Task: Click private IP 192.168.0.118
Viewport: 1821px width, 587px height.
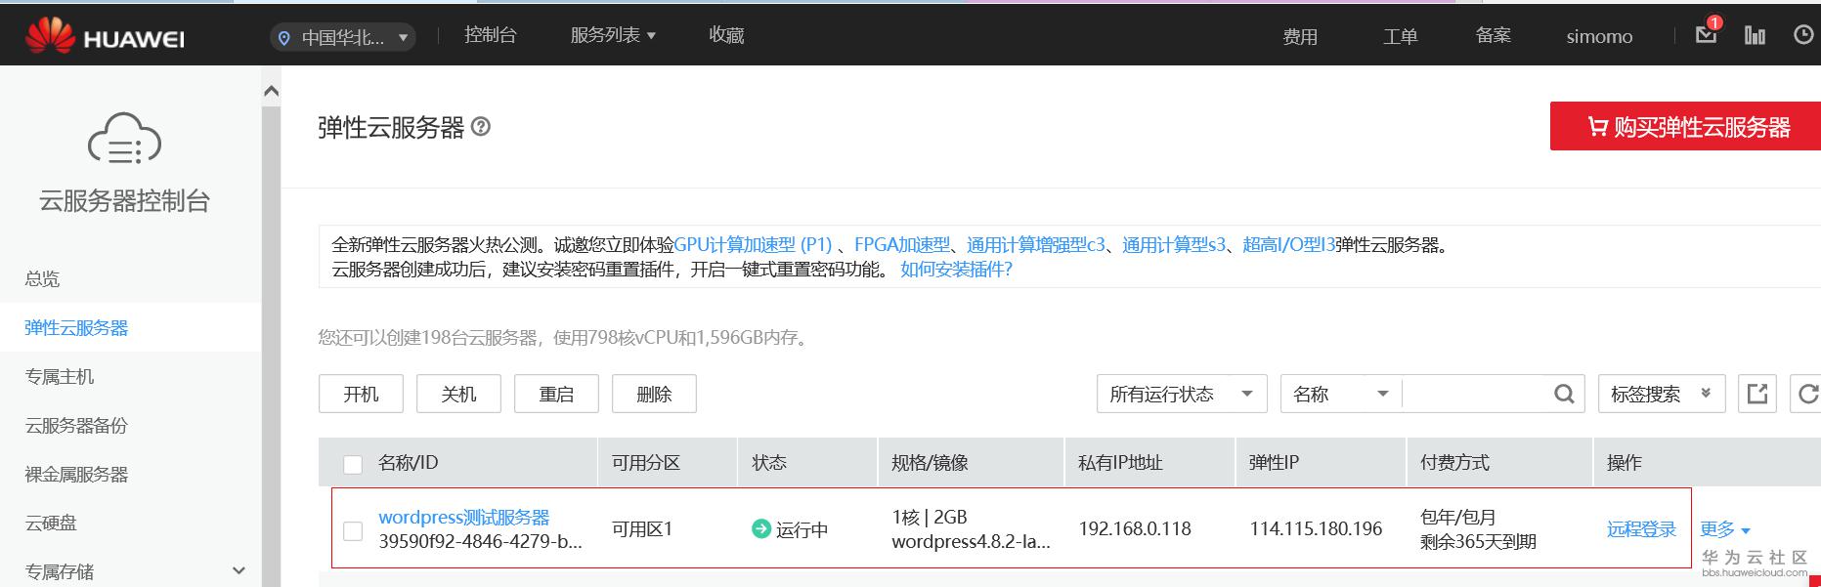Action: tap(1135, 529)
